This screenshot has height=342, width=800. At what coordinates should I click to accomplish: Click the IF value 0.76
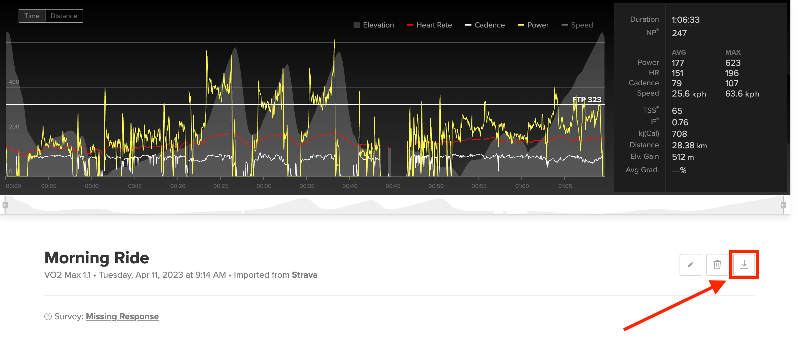pyautogui.click(x=680, y=122)
